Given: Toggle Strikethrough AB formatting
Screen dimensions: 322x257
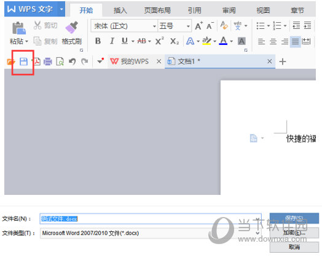Looking at the screenshot, I should point(142,41).
